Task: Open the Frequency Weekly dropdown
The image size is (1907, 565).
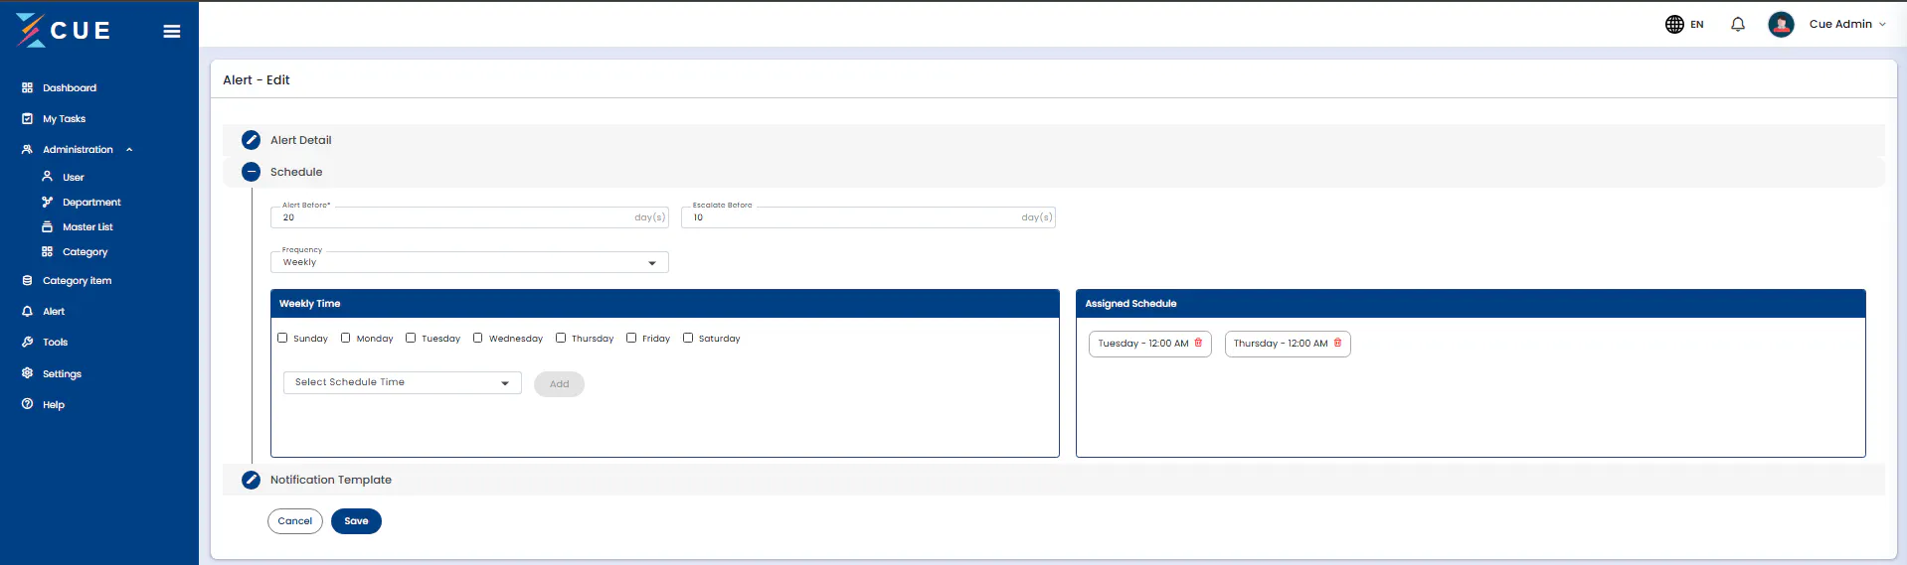Action: tap(469, 262)
